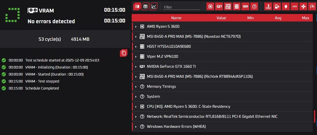317x135 pixels.
Task: Click motherboard icon beside Richtek RT8894A entry
Action: point(142,77)
